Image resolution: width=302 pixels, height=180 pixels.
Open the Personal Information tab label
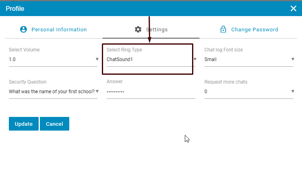pos(59,29)
